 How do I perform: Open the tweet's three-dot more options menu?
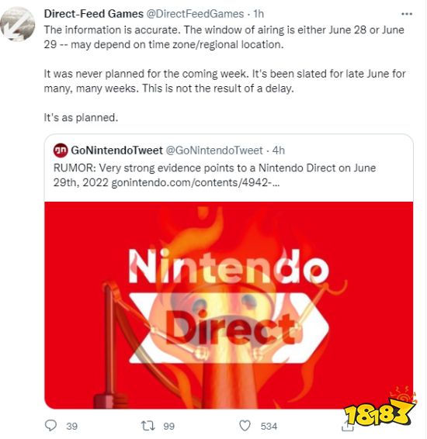coord(406,14)
